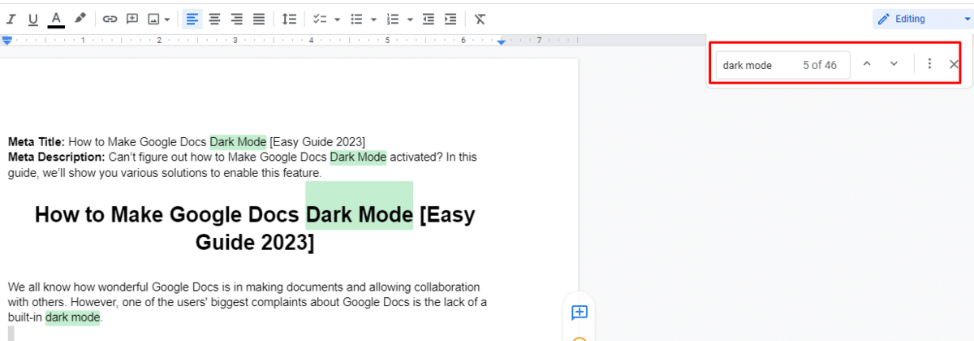The height and width of the screenshot is (341, 974).
Task: Add comment using the side margin button
Action: point(580,313)
